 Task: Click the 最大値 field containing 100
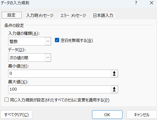coord(59,89)
